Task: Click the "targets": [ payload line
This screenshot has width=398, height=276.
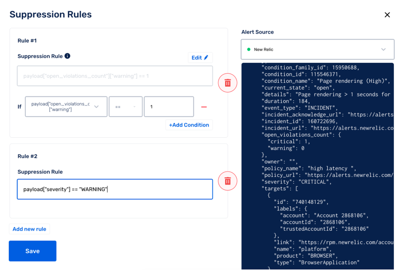Action: pyautogui.click(x=280, y=189)
